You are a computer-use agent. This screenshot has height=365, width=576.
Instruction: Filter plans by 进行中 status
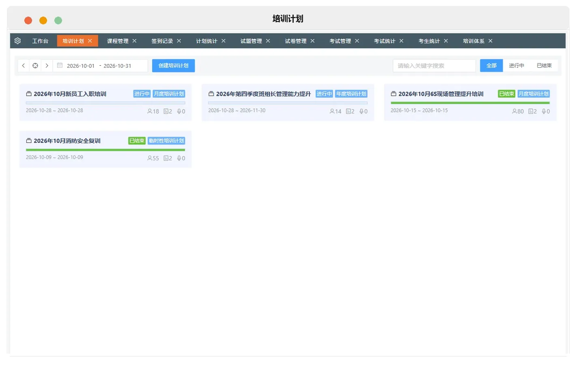point(517,66)
